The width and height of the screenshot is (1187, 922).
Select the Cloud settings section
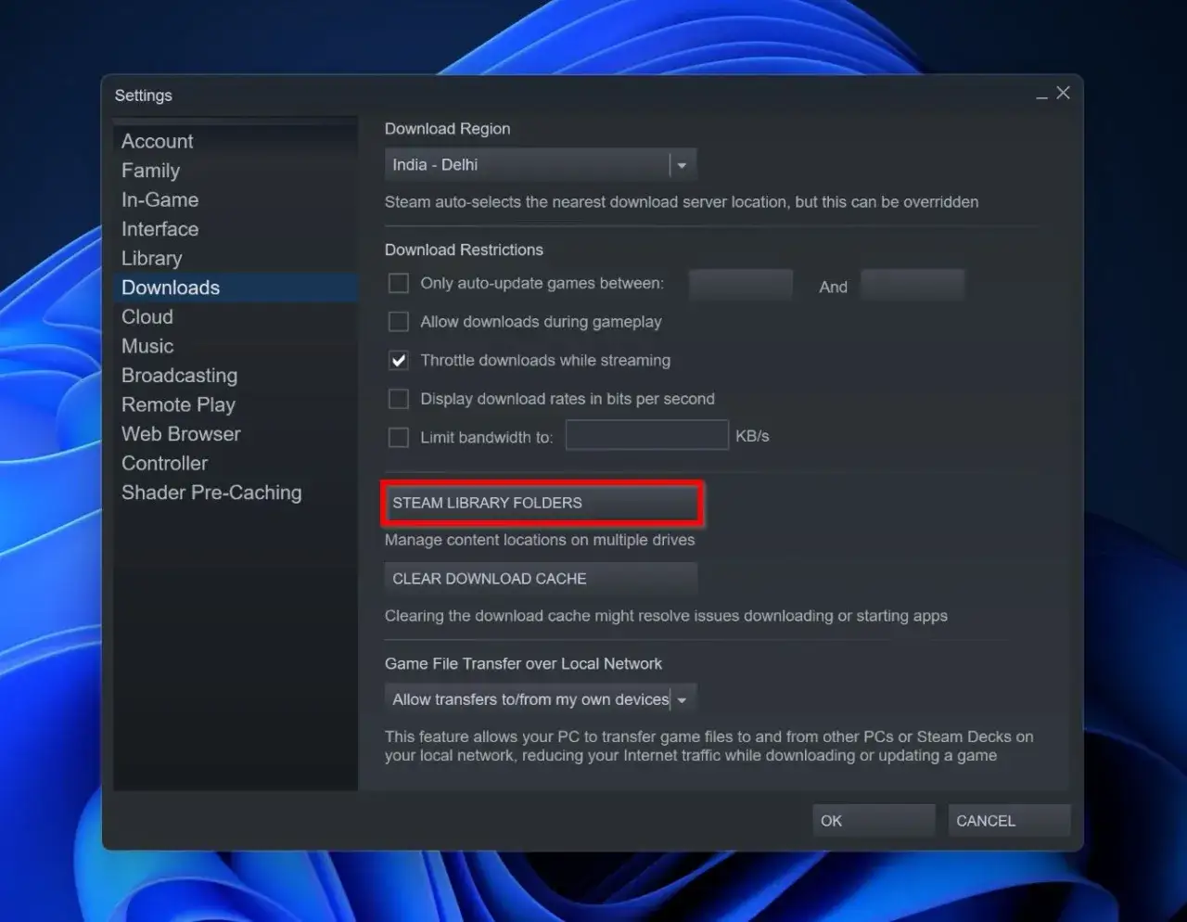147,316
